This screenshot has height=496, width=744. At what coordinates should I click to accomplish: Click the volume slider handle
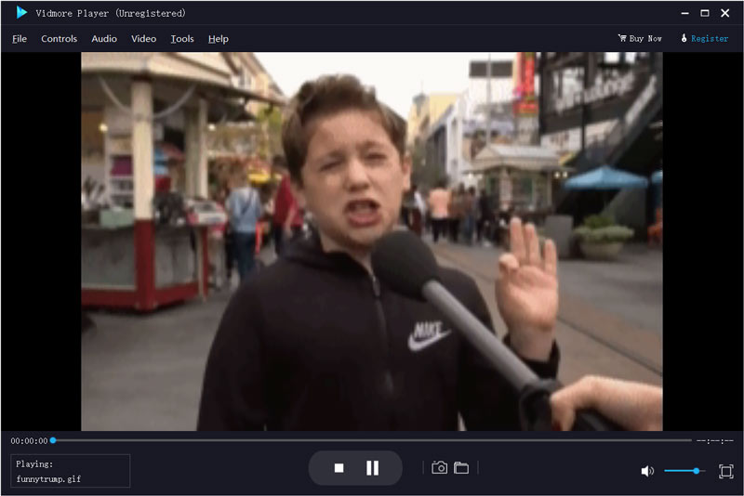click(697, 471)
